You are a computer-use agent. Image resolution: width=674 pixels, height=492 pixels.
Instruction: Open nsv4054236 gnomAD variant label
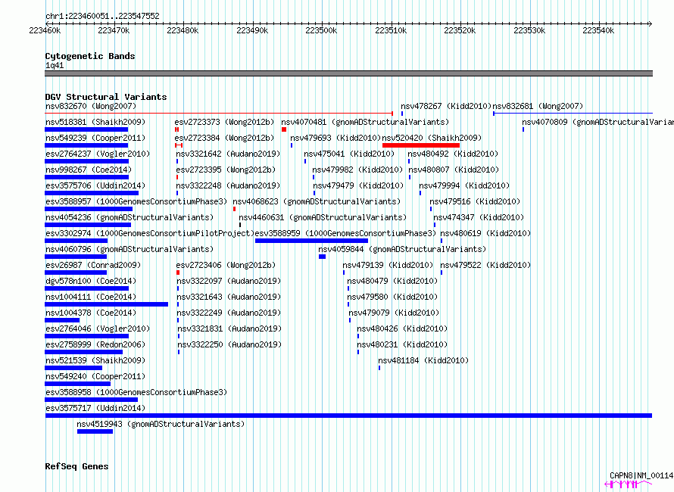(x=129, y=217)
